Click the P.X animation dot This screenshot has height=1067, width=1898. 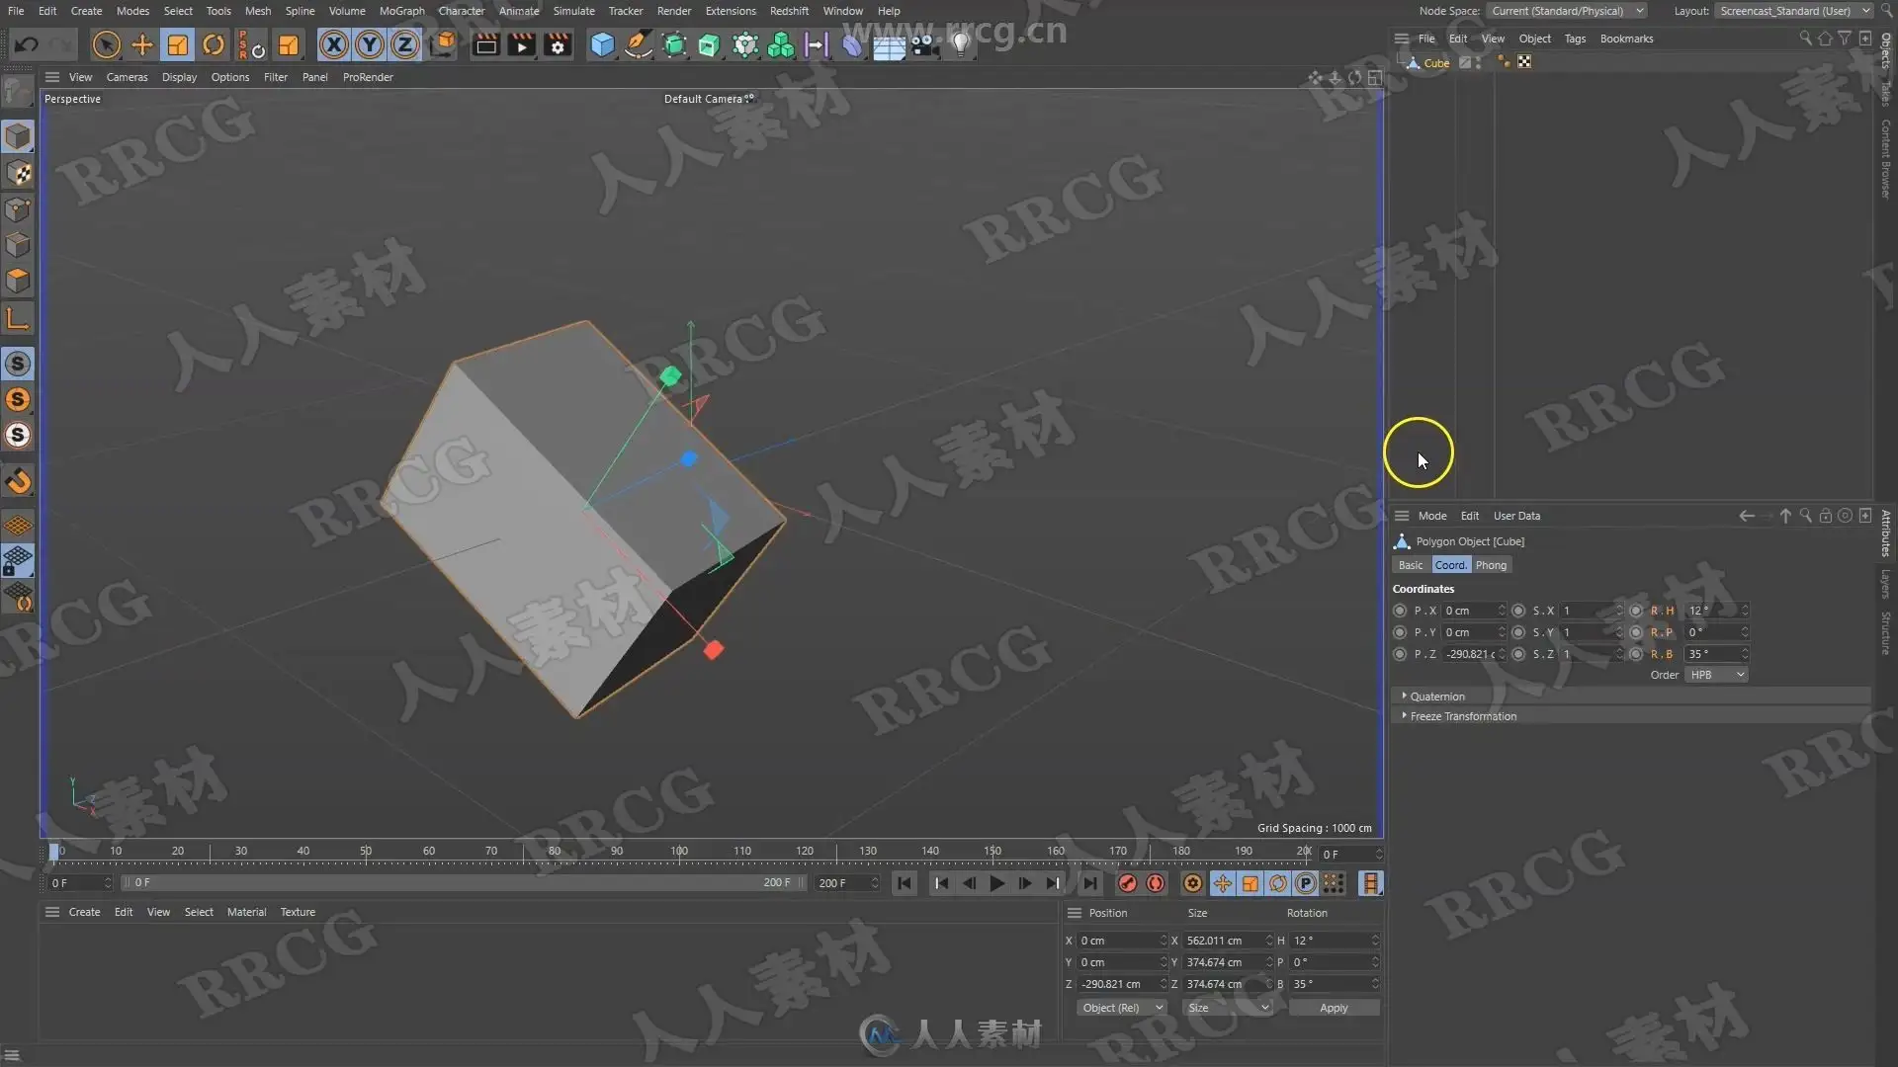tap(1400, 611)
